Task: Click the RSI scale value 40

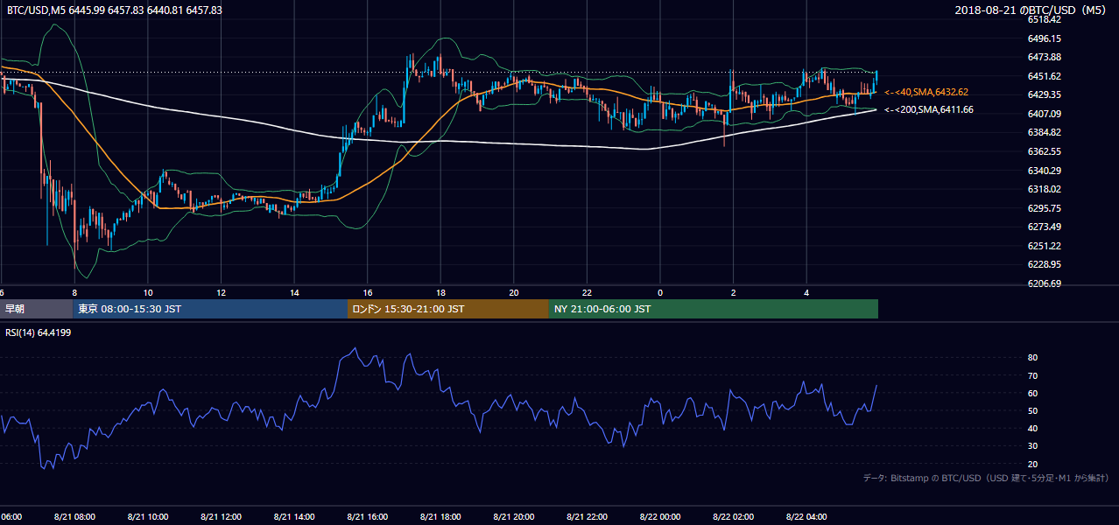Action: (1033, 428)
